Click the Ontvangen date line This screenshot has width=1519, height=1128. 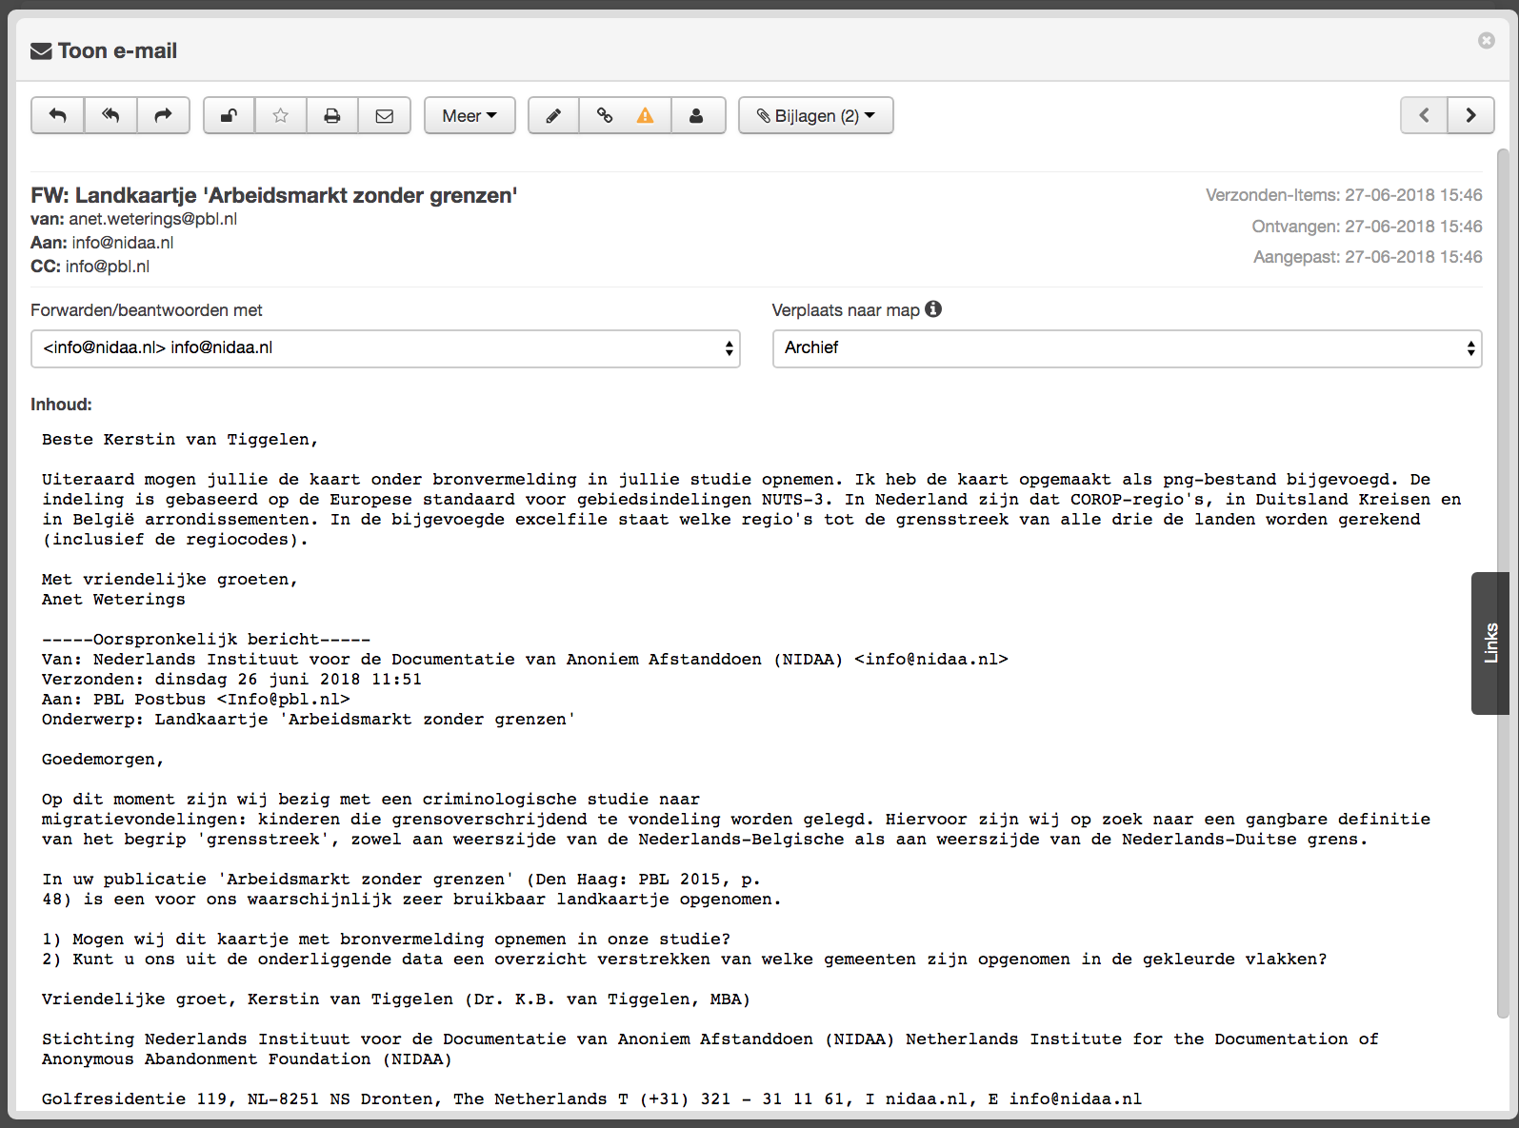(x=1367, y=227)
